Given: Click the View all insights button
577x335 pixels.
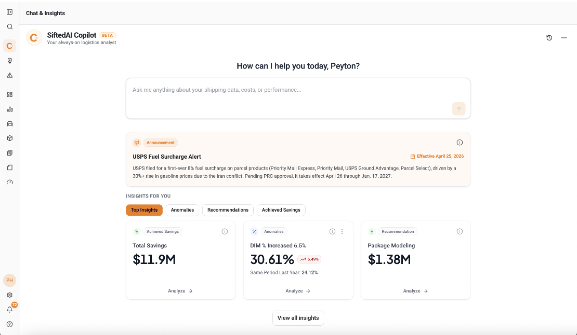Looking at the screenshot, I should [x=298, y=318].
